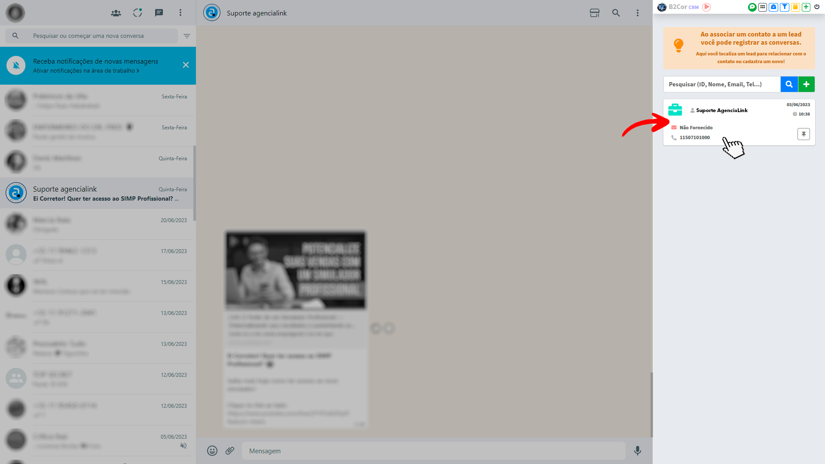This screenshot has width=825, height=464.
Task: Start a new chat with message icon
Action: (159, 13)
